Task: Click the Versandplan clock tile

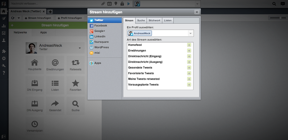Action: (x=35, y=126)
